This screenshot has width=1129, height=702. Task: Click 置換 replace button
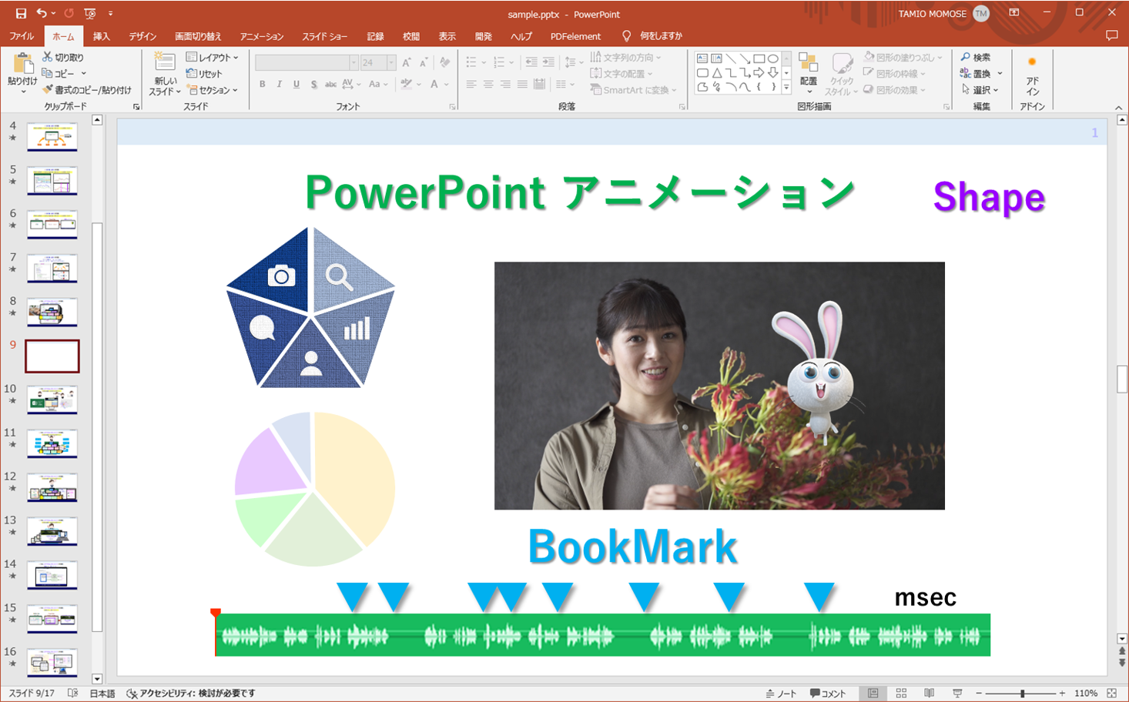[975, 73]
